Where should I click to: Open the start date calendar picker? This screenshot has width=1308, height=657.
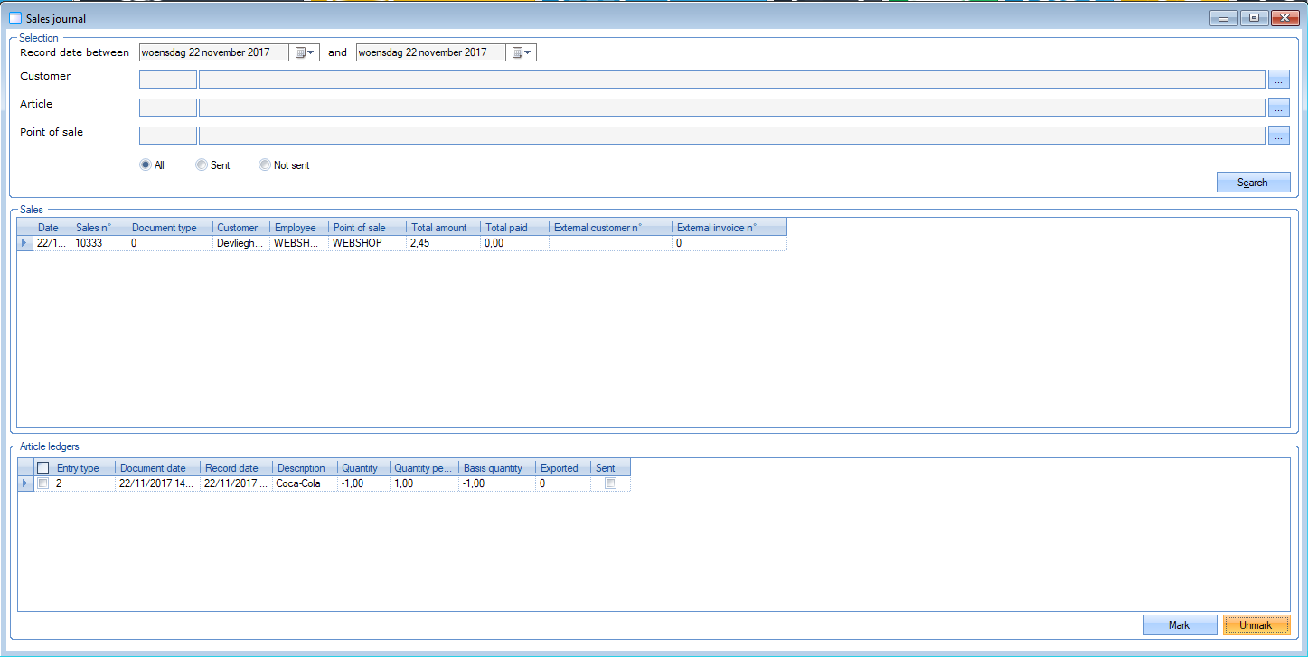tap(305, 52)
